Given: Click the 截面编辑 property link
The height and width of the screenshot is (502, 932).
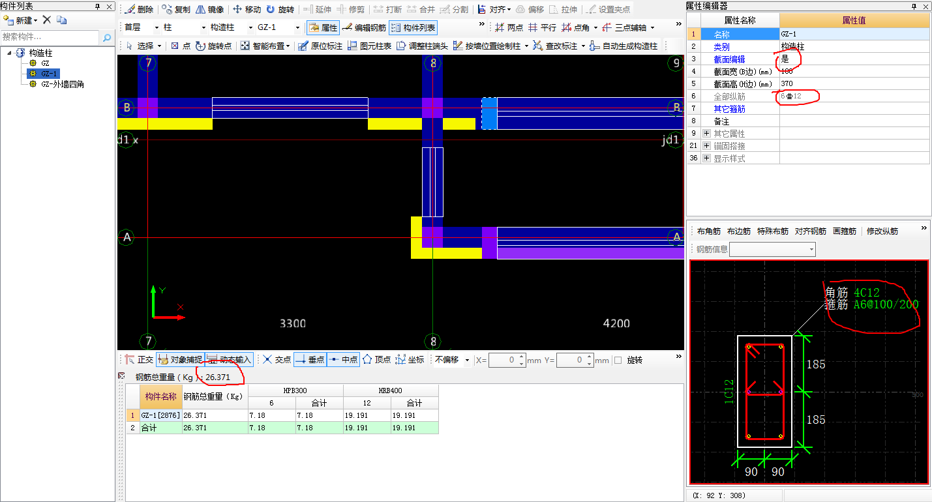Looking at the screenshot, I should (x=729, y=59).
